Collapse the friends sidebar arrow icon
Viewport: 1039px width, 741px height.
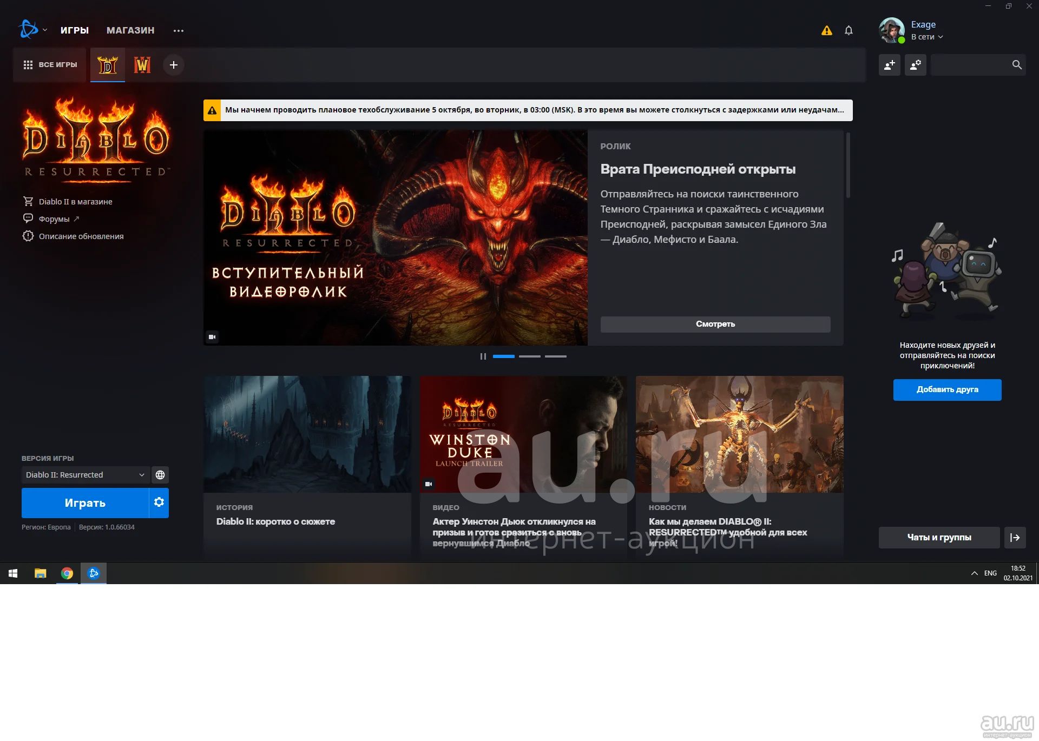pyautogui.click(x=1015, y=538)
